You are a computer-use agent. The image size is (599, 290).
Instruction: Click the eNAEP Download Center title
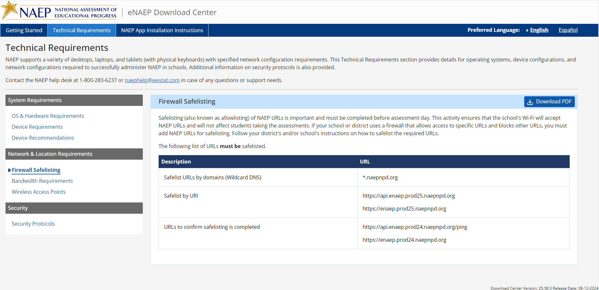(x=172, y=12)
